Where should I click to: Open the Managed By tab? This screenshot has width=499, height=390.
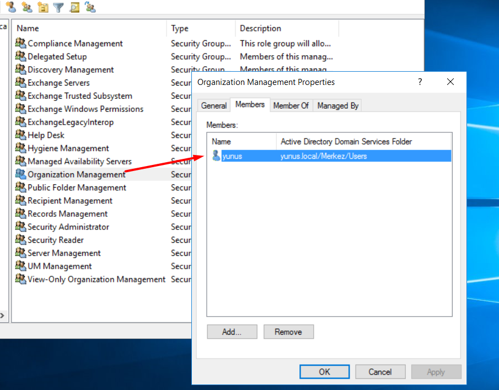337,105
